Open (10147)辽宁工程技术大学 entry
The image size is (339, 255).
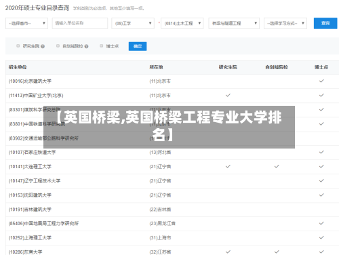[x=35, y=181]
